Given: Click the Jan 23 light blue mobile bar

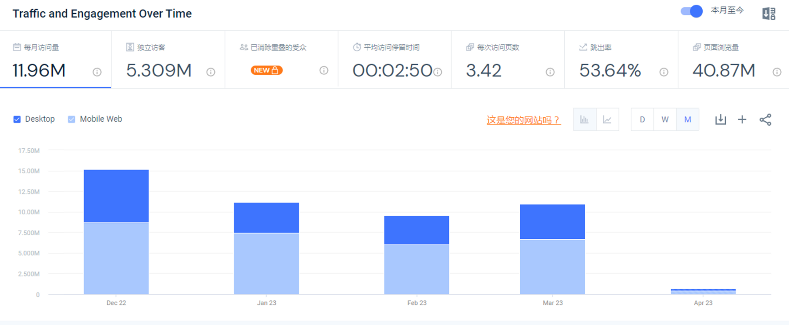Looking at the screenshot, I should [267, 264].
